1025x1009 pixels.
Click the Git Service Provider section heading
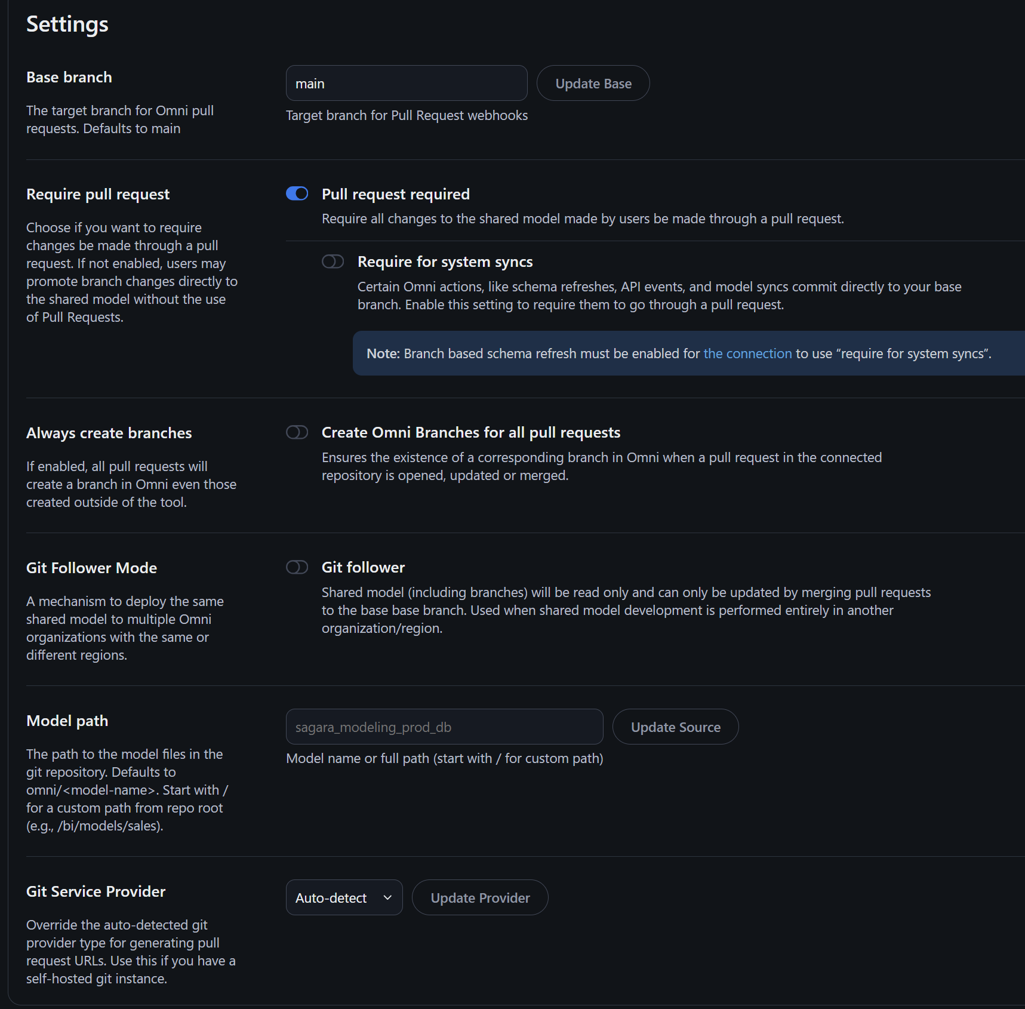[96, 892]
